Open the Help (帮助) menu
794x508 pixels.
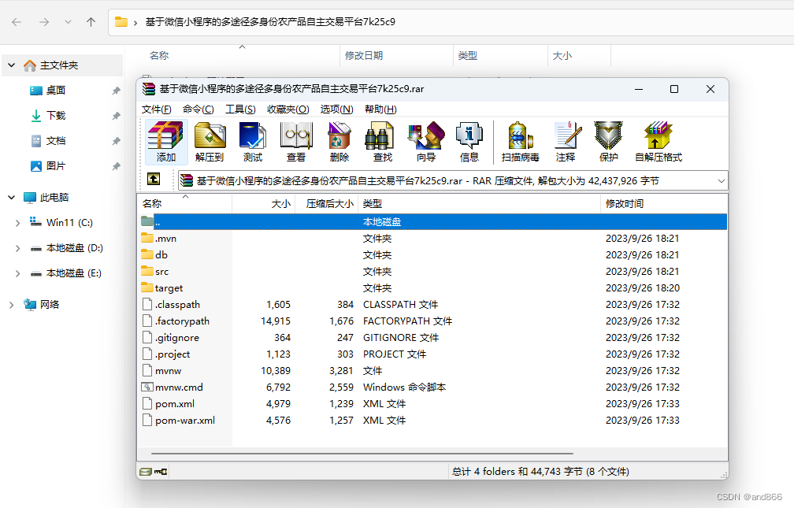(x=380, y=109)
